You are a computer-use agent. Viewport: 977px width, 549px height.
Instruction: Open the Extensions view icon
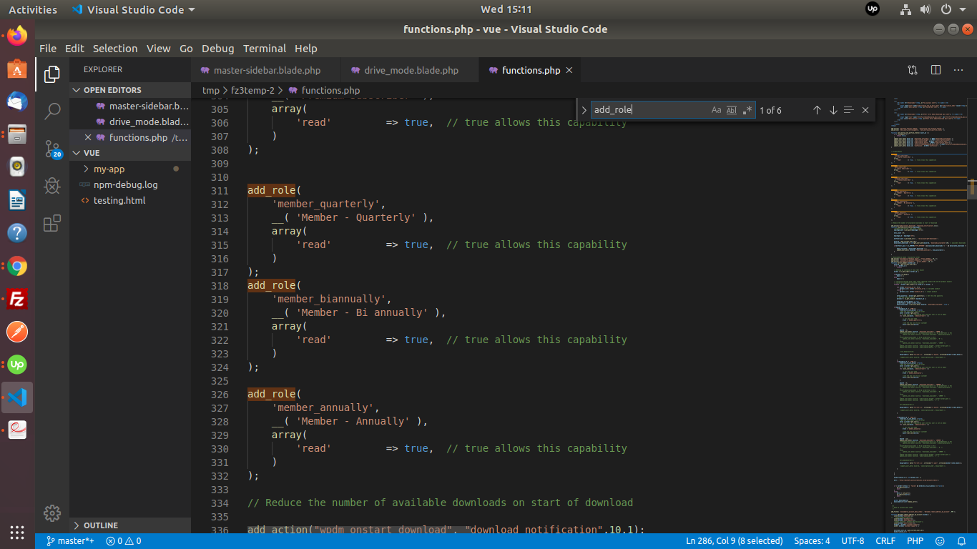coord(52,224)
